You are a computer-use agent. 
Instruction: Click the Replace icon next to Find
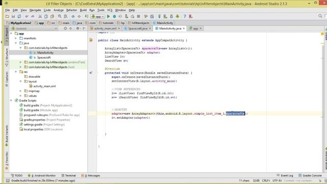(x=65, y=16)
